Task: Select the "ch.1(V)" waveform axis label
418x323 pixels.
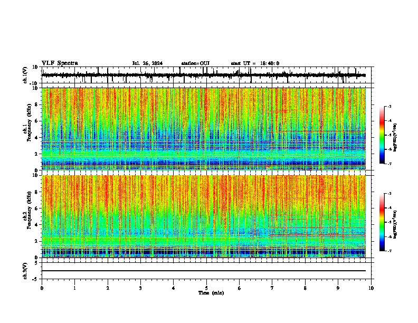Action: pos(25,75)
